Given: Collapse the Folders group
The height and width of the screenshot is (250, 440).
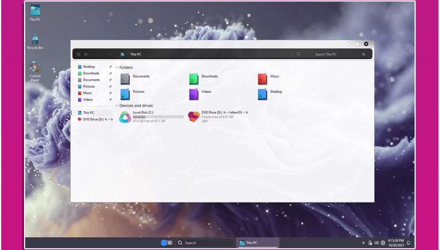Looking at the screenshot, I should pos(117,67).
